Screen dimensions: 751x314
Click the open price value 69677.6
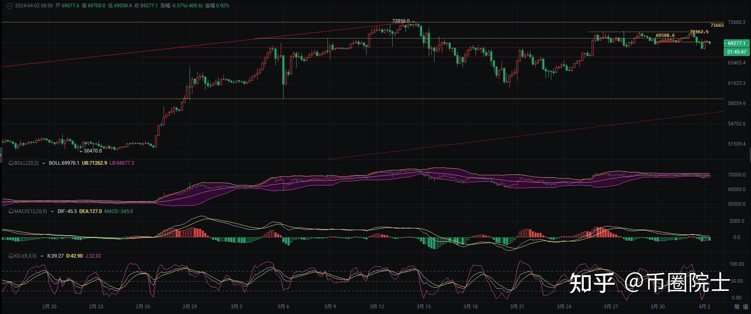pyautogui.click(x=71, y=6)
